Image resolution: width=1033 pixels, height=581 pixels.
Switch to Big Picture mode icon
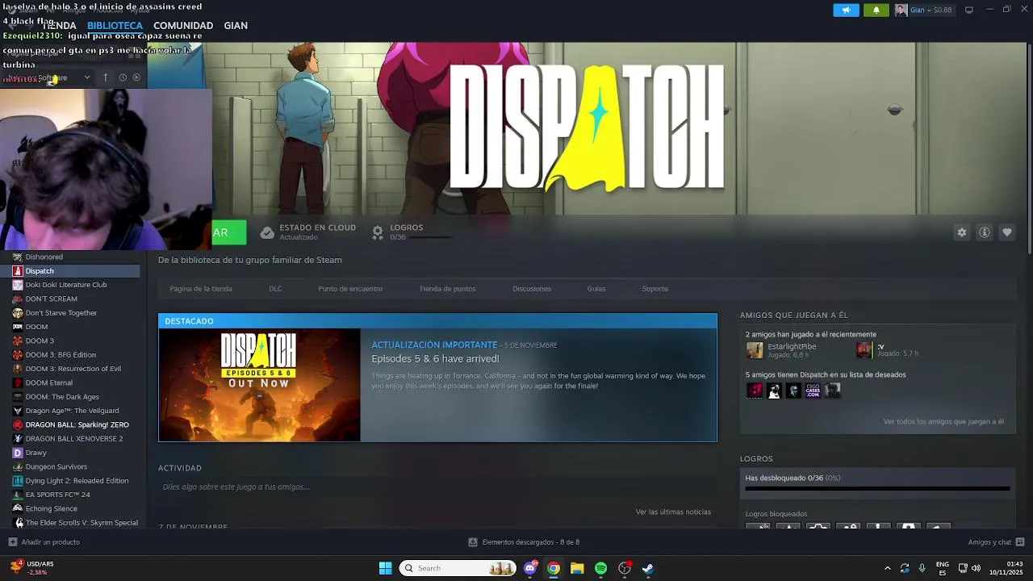(968, 10)
